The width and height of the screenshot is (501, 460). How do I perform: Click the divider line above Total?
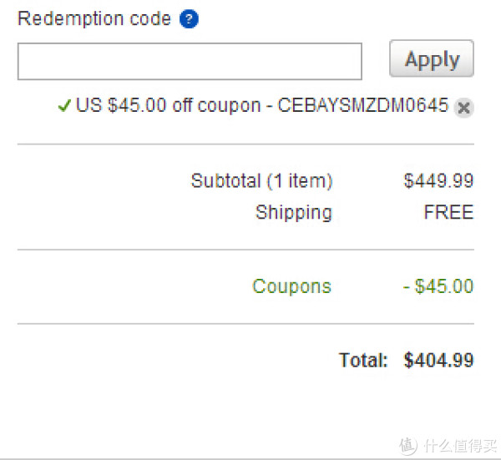[x=245, y=324]
